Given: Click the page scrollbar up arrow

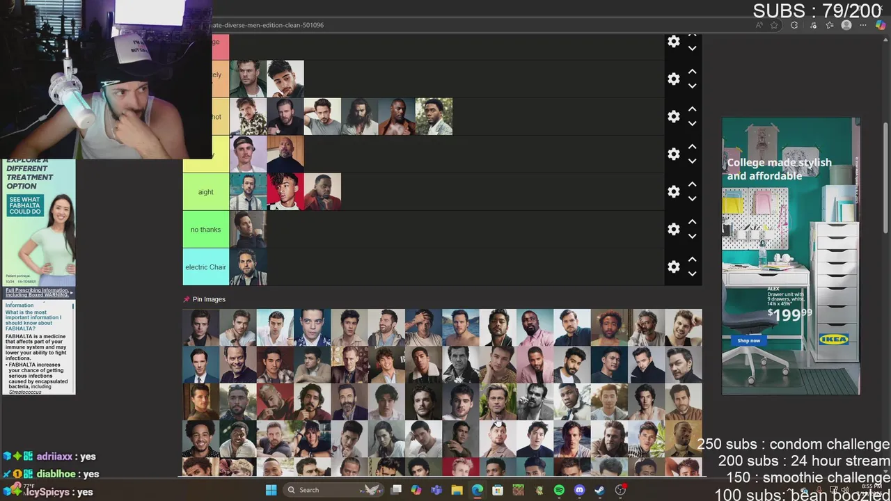Looking at the screenshot, I should pyautogui.click(x=885, y=39).
